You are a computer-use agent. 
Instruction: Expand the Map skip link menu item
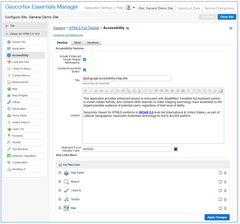click(x=60, y=208)
